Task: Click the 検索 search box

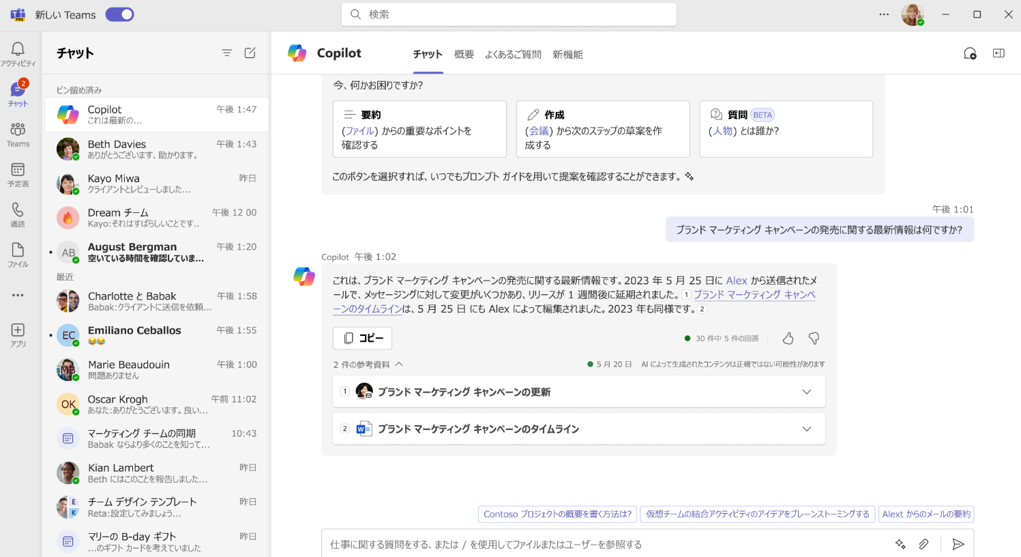Action: pyautogui.click(x=509, y=14)
